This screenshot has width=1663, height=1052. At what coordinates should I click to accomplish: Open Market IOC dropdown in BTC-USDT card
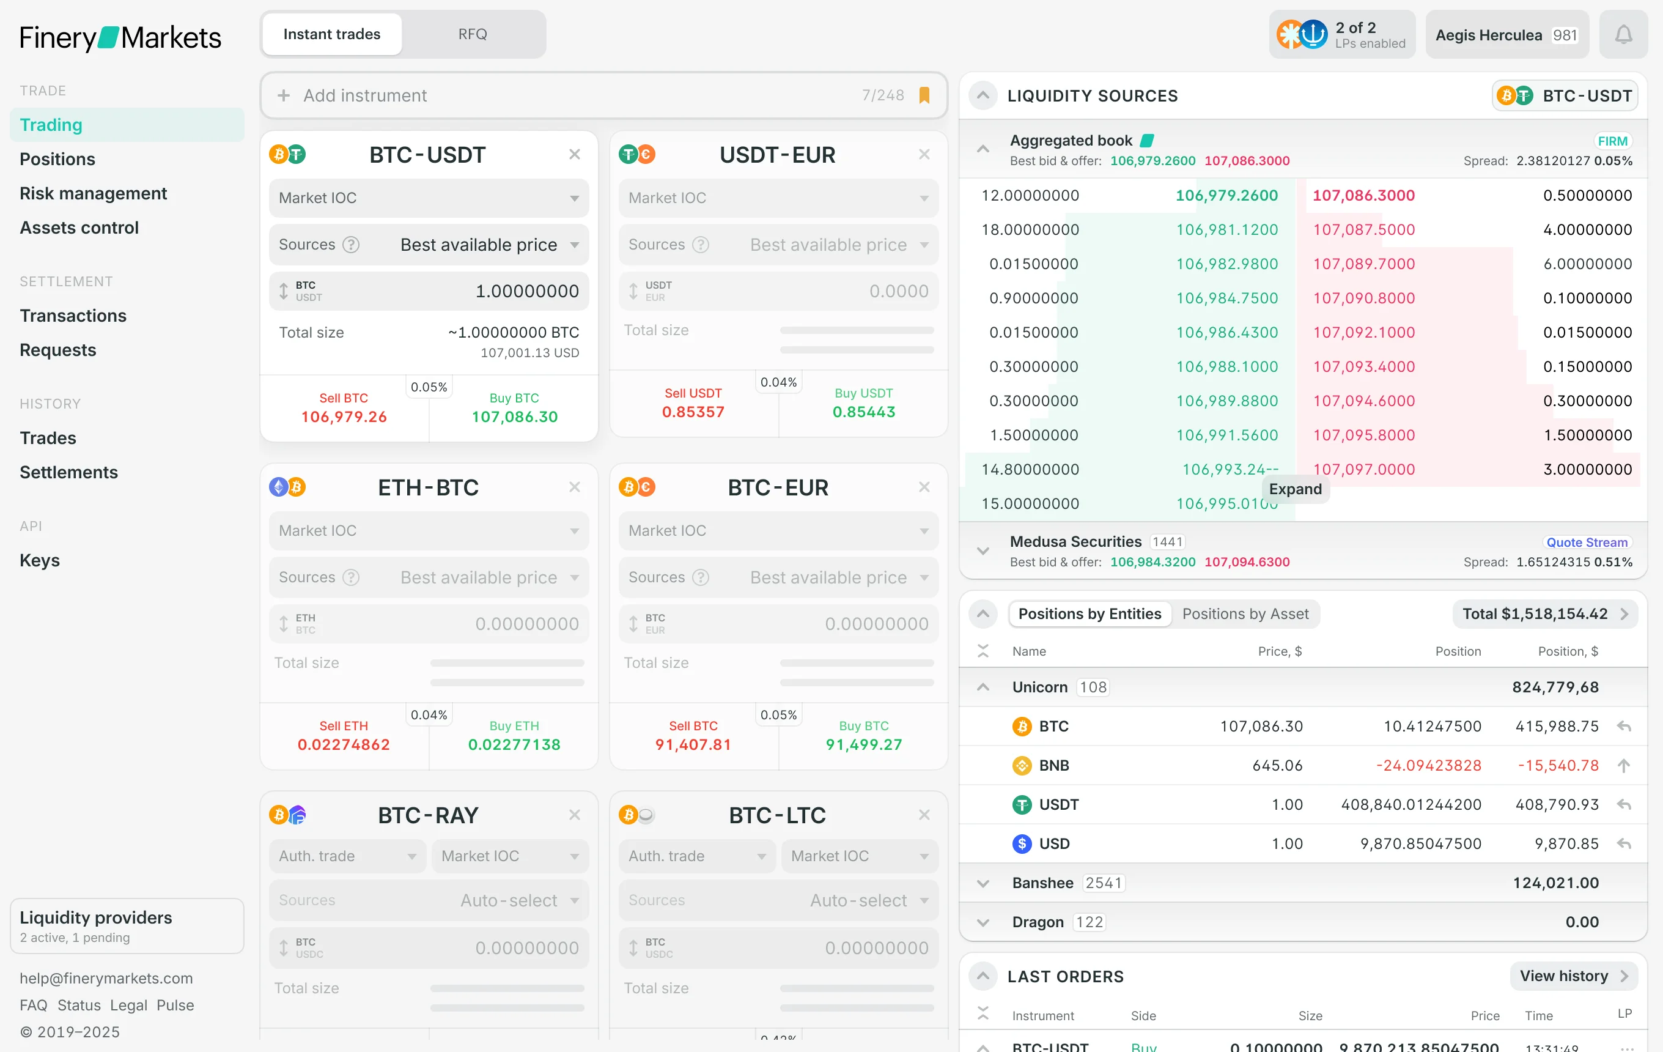pos(428,198)
